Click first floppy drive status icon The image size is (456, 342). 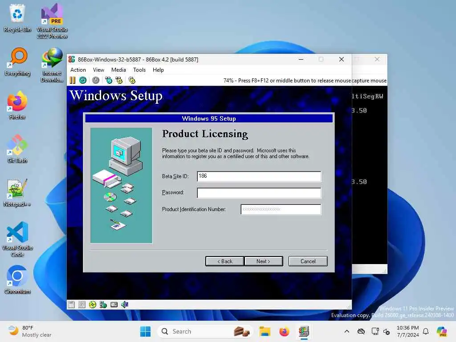(x=71, y=305)
